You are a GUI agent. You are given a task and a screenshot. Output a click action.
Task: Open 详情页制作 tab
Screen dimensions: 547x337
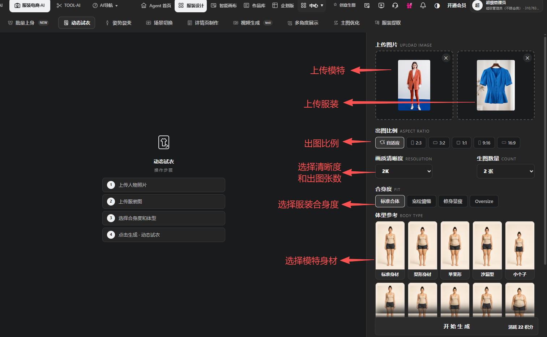point(203,23)
